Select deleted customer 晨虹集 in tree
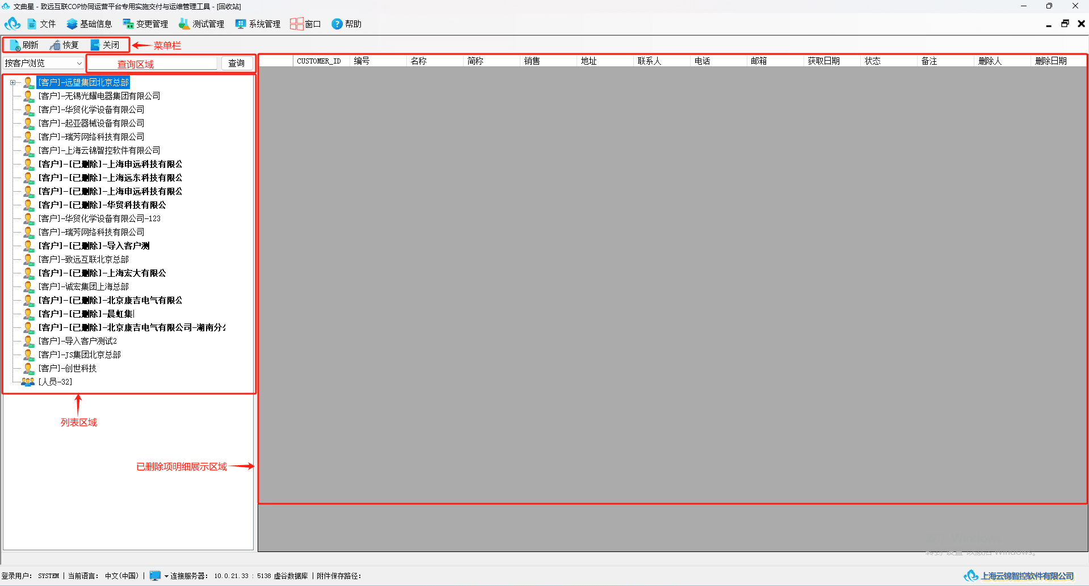The width and height of the screenshot is (1089, 586). (86, 314)
